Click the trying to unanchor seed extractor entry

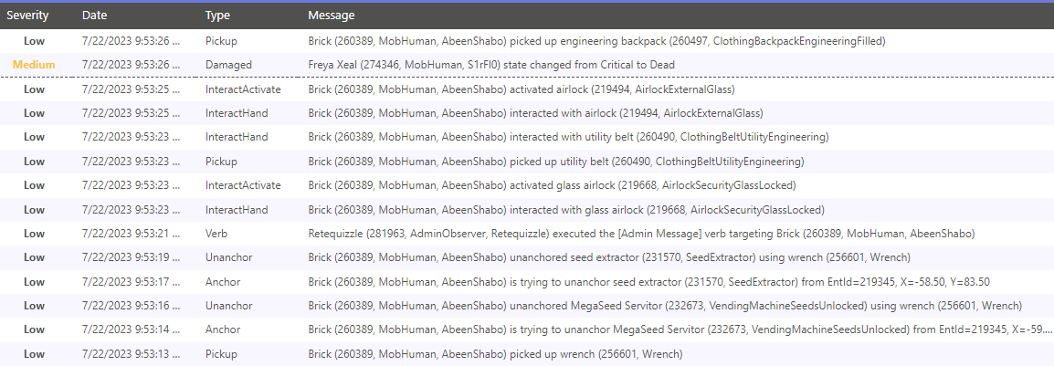tap(527, 282)
